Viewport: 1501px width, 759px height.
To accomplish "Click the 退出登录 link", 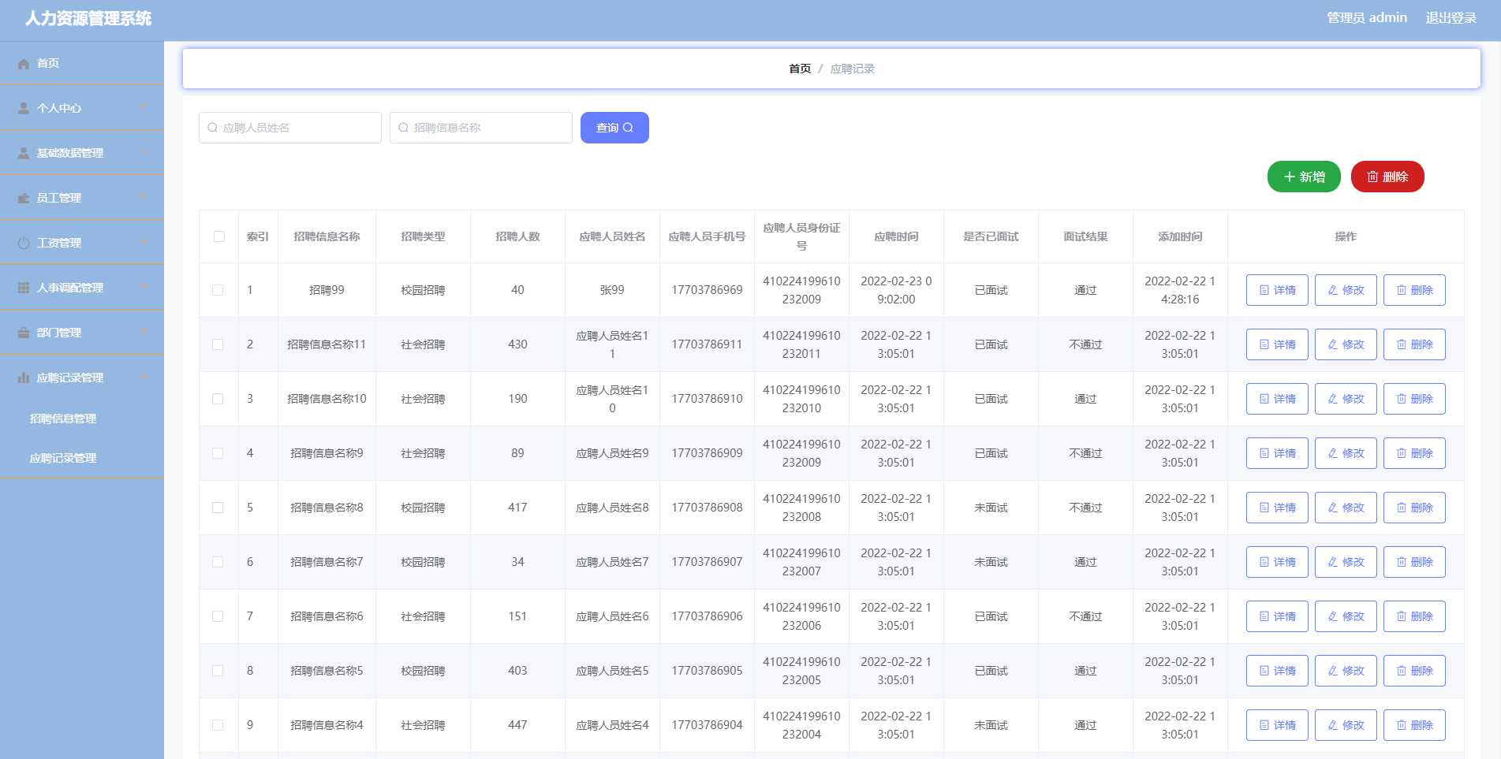I will click(x=1451, y=18).
